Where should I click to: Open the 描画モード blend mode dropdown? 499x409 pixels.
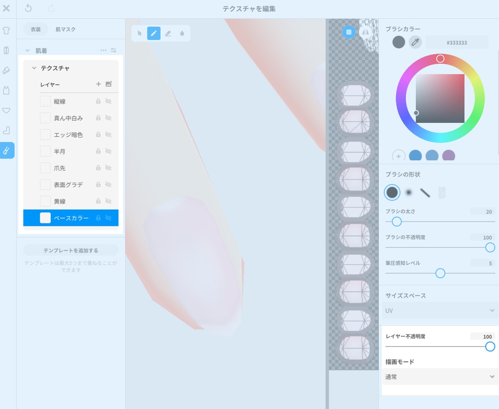pyautogui.click(x=440, y=377)
